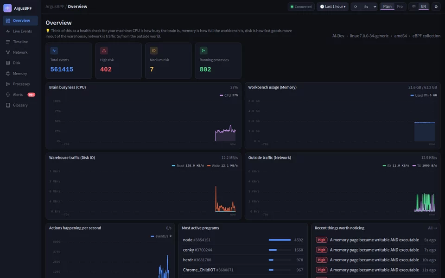Viewport: 445px width, 278px height.
Task: Go to the Timeline page
Action: click(x=20, y=42)
